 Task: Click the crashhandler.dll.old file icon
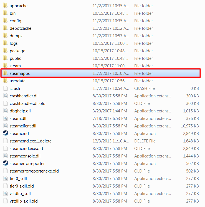[5, 103]
